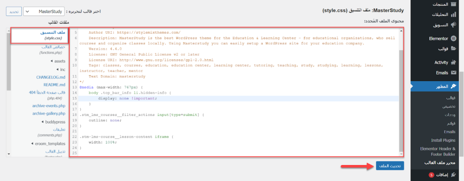
Task: Expand the inc folder
Action: point(60,70)
